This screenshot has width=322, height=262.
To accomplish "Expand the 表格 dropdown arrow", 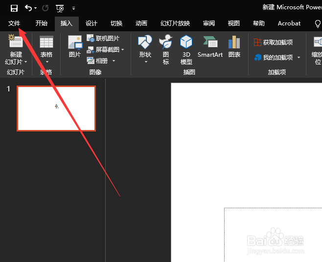I will 47,62.
